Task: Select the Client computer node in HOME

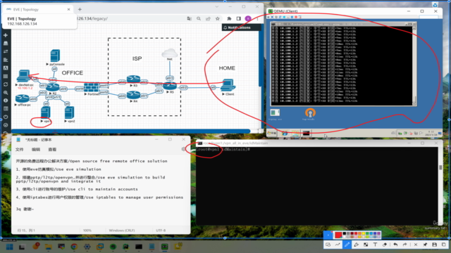Action: click(228, 85)
